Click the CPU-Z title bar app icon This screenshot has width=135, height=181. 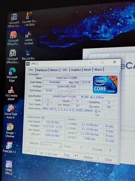coord(28,64)
